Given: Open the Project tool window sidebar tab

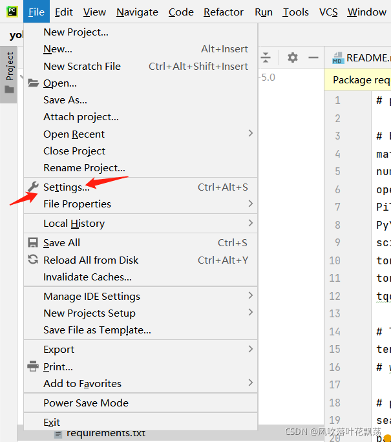Looking at the screenshot, I should [x=9, y=74].
